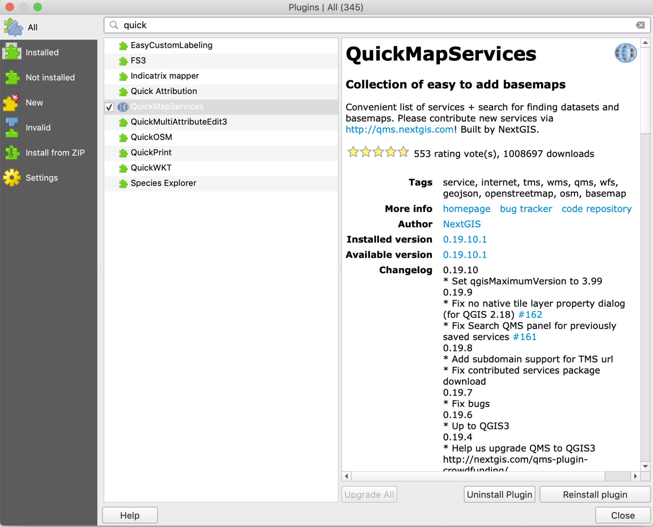Image resolution: width=653 pixels, height=527 pixels.
Task: Click the All plugins puzzle icon
Action: click(13, 27)
